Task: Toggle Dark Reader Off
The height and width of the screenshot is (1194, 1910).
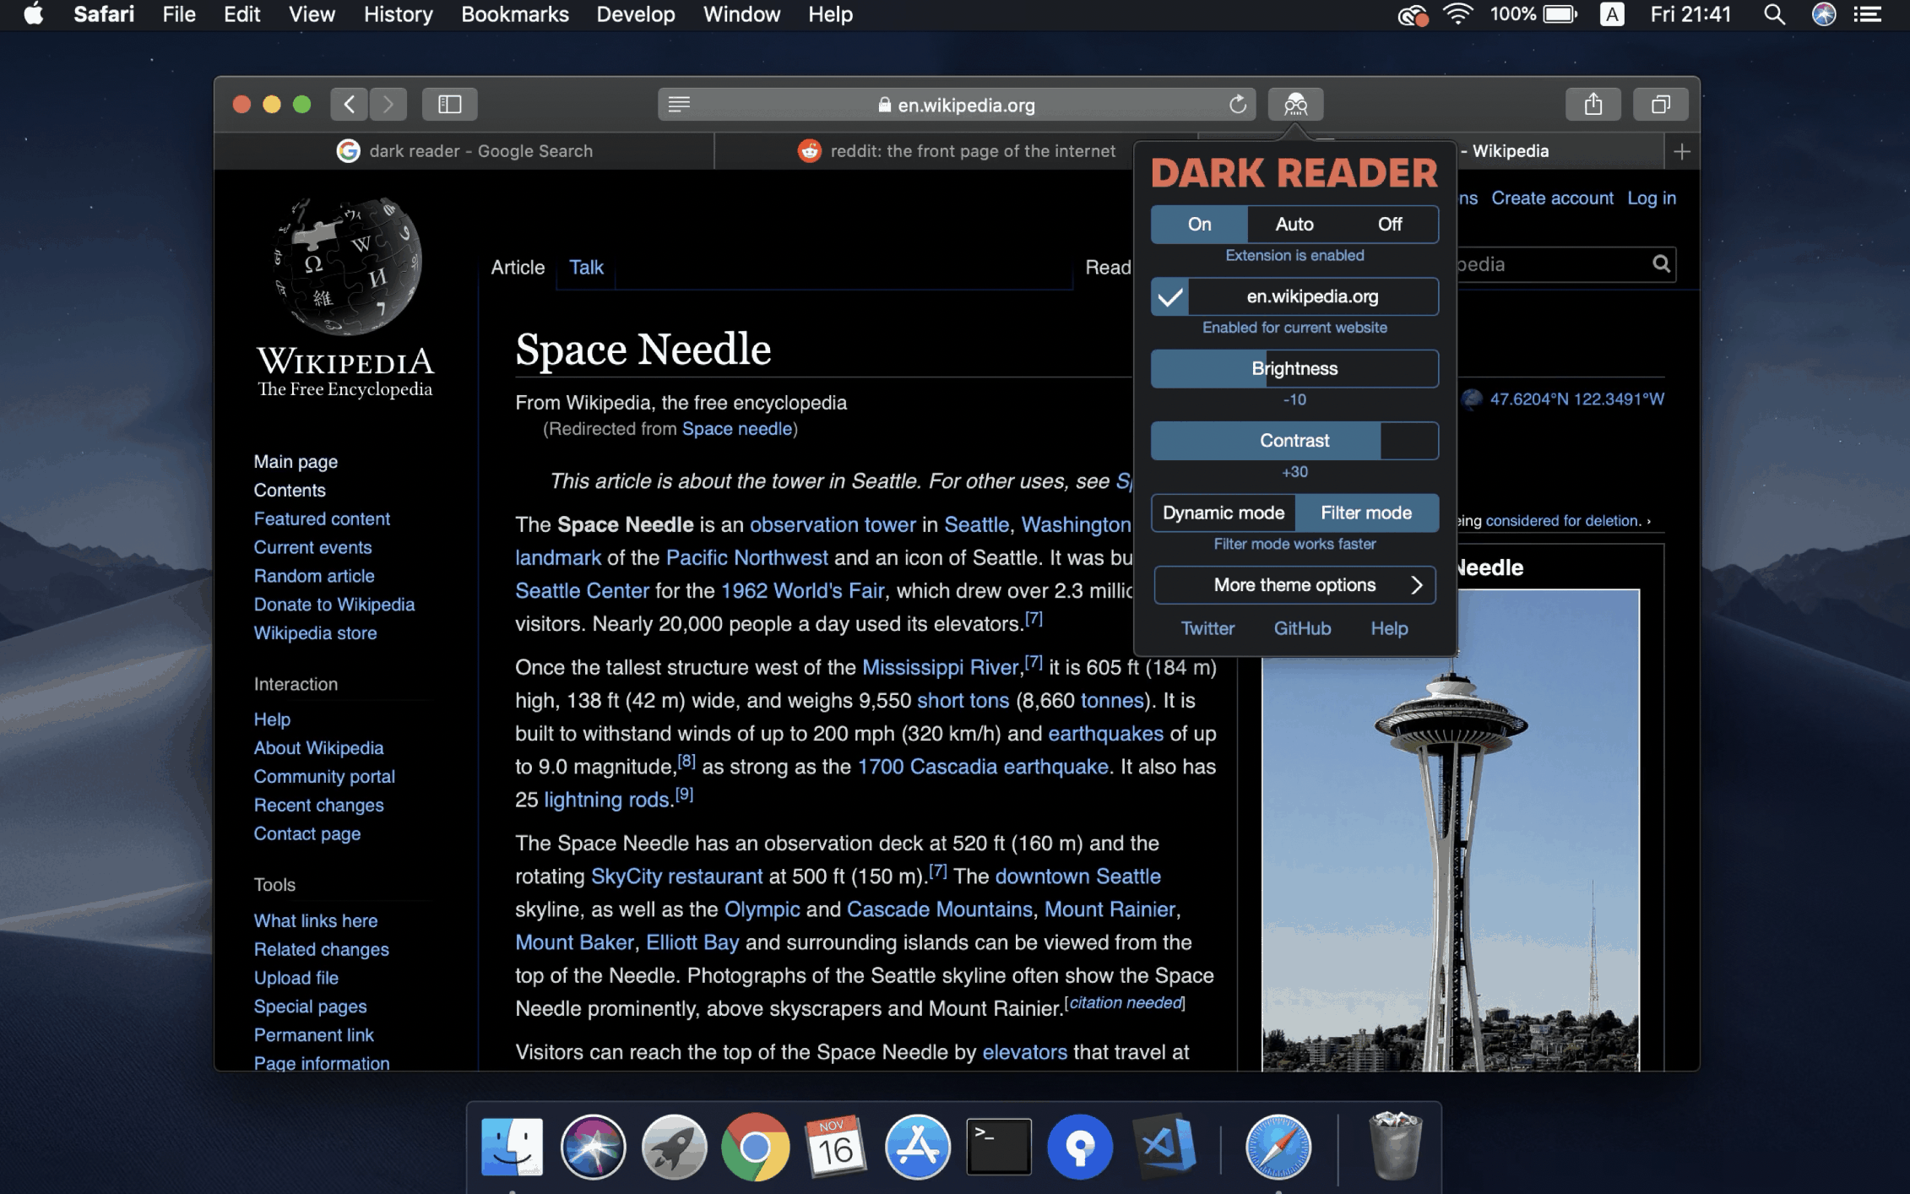Action: (x=1389, y=221)
